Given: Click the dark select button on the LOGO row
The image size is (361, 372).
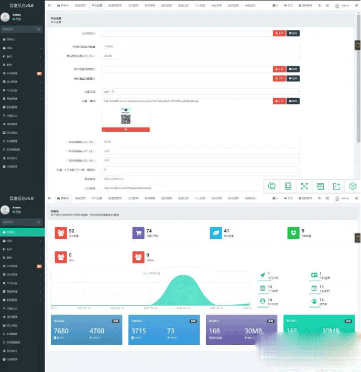Looking at the screenshot, I should (293, 33).
